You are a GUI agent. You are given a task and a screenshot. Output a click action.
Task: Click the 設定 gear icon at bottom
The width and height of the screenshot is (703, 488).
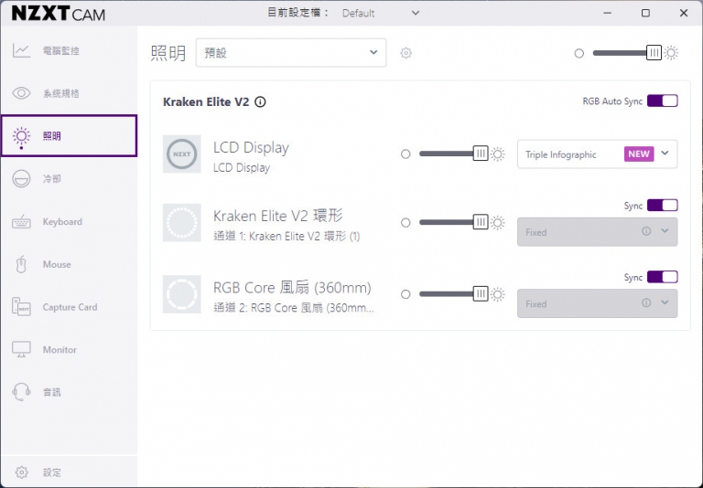coord(22,472)
